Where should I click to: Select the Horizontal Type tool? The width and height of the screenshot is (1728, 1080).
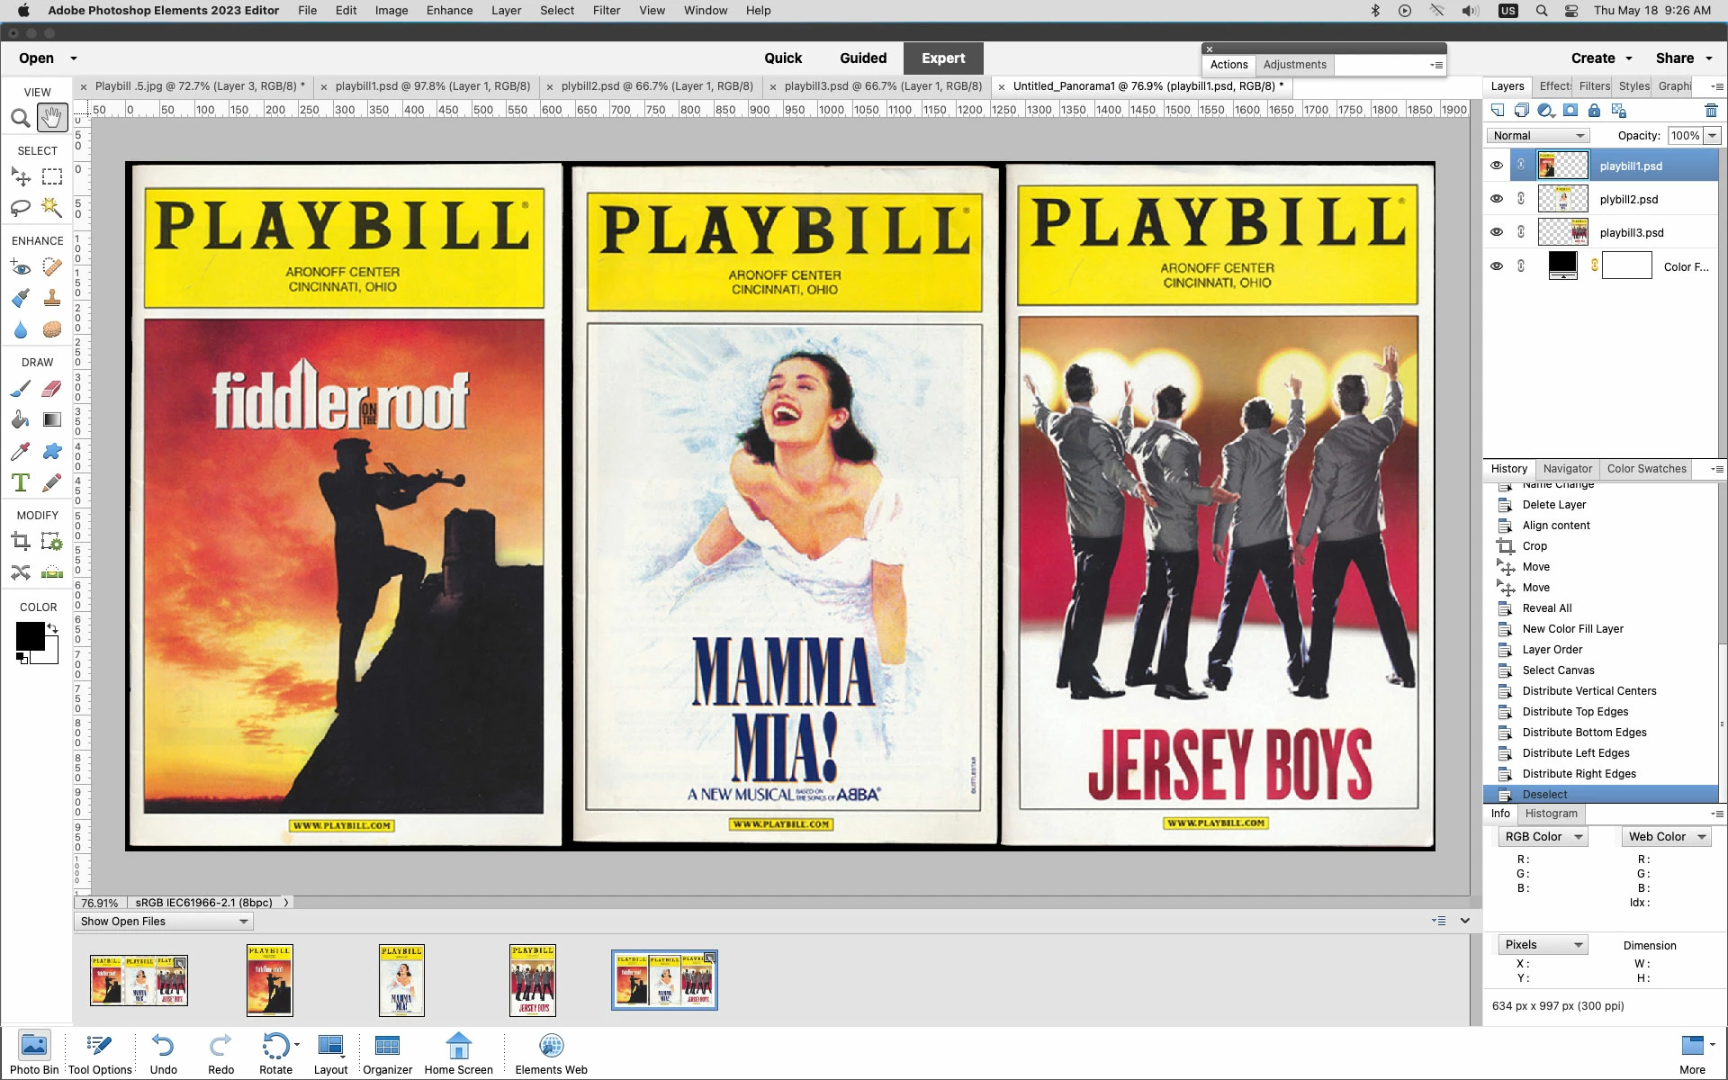click(20, 482)
